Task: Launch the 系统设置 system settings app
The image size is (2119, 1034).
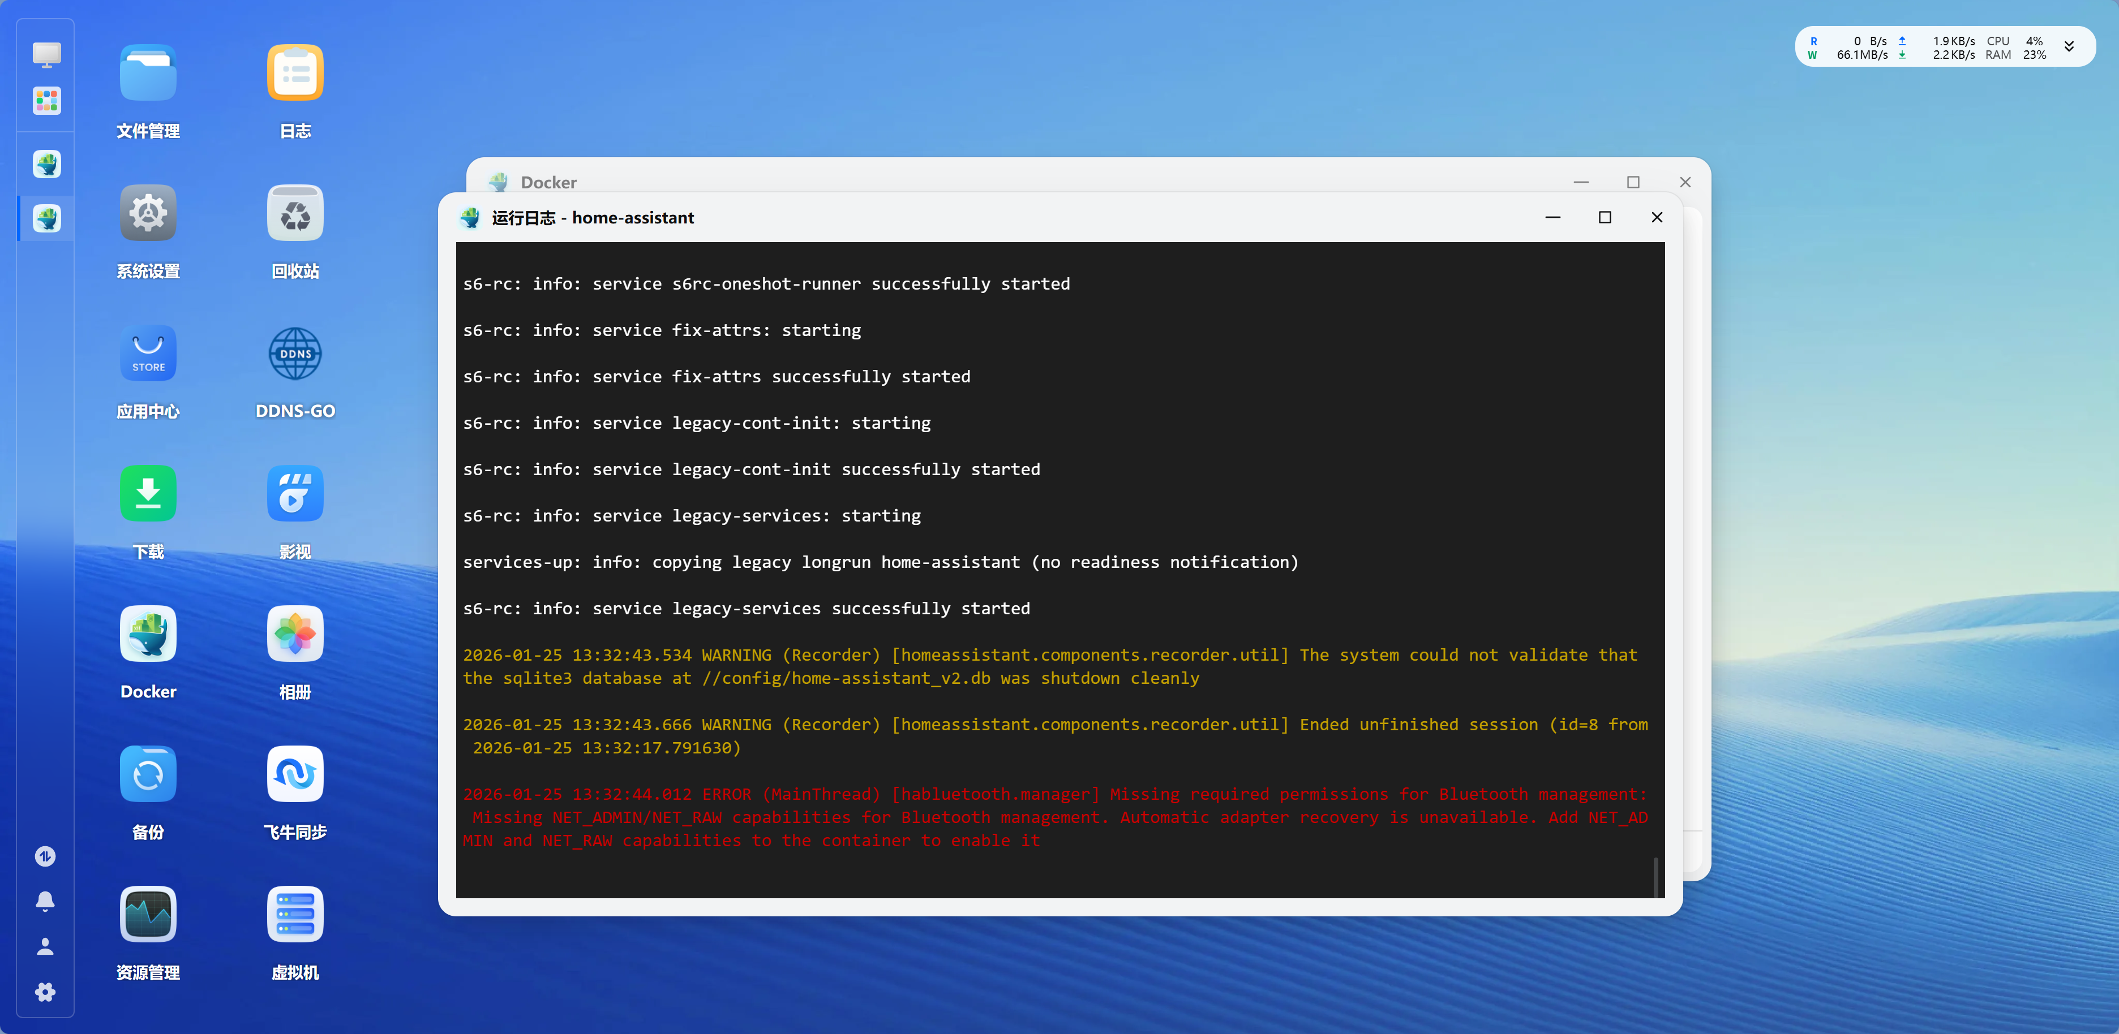Action: pyautogui.click(x=148, y=214)
